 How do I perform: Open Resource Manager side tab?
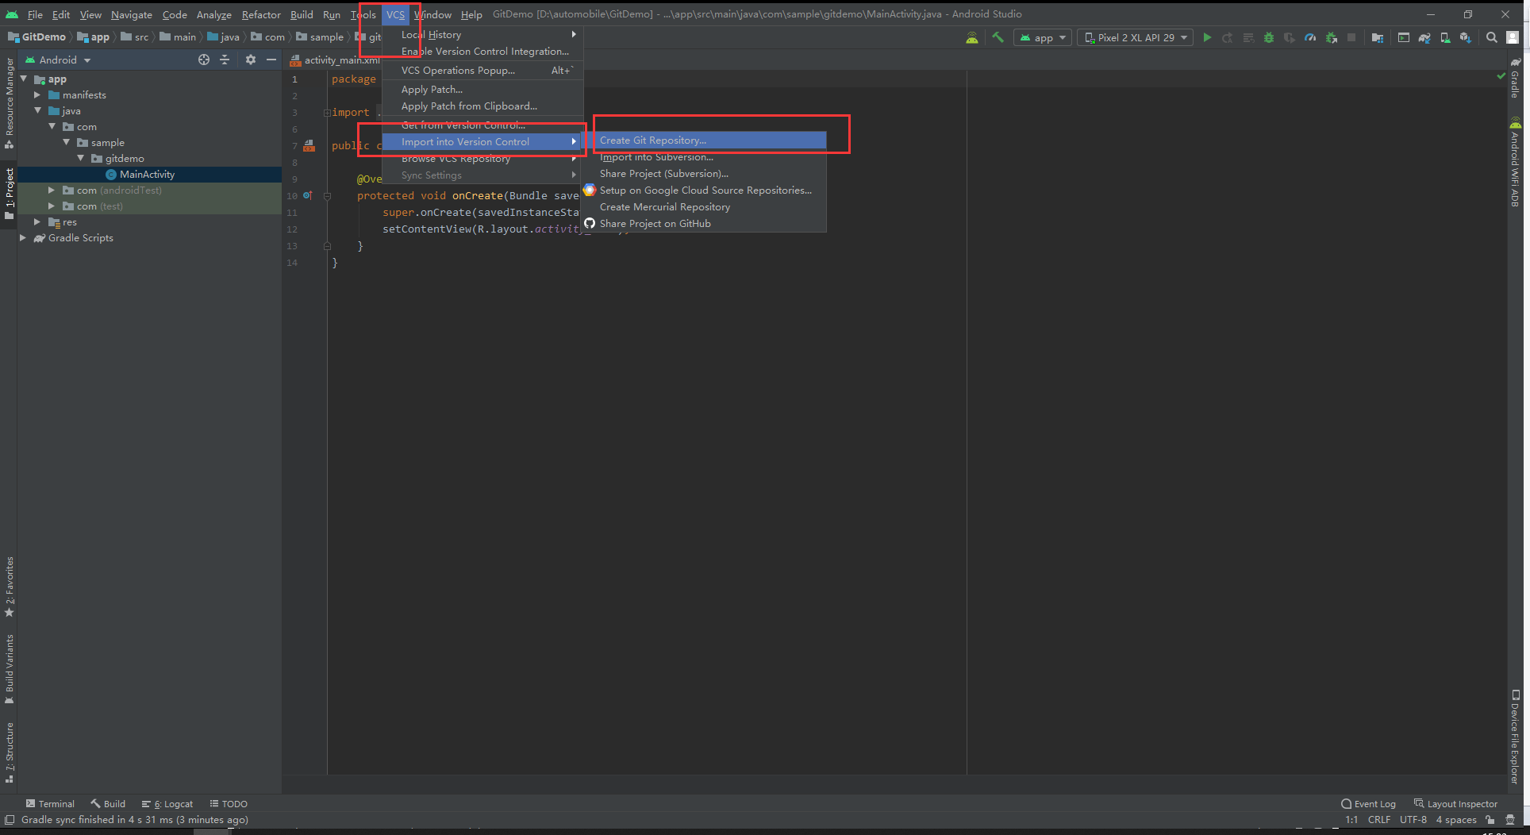[10, 102]
